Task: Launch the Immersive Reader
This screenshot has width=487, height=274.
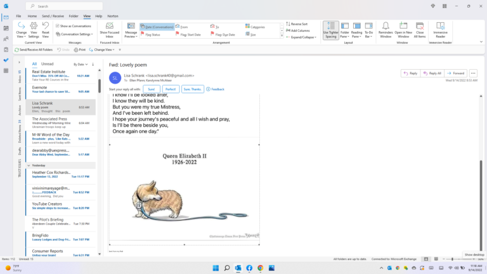Action: click(x=441, y=30)
